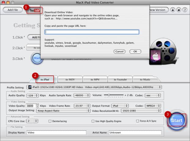
Task: Open the Profile Setting dropdown
Action: coord(94,87)
